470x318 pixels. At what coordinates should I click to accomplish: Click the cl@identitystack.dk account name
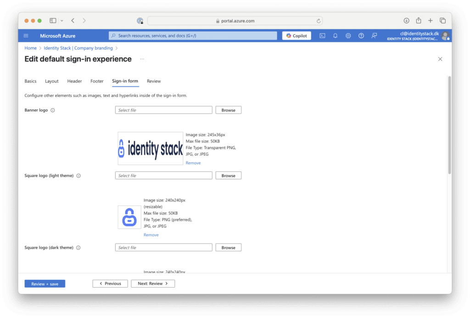click(x=420, y=34)
